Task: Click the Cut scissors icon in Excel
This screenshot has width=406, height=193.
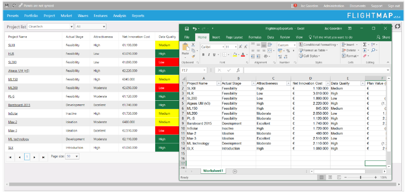Action: coord(193,45)
